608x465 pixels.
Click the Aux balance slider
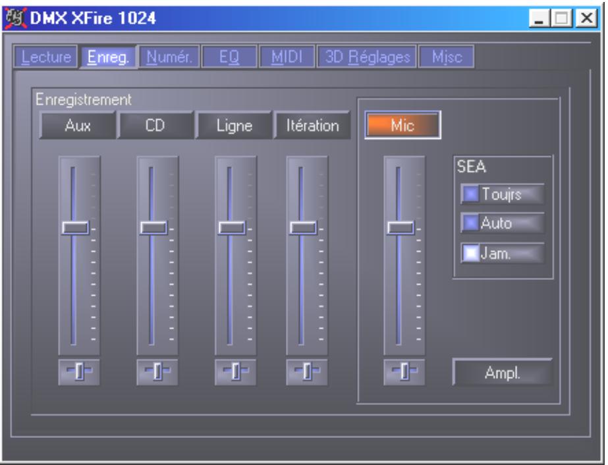[x=79, y=372]
